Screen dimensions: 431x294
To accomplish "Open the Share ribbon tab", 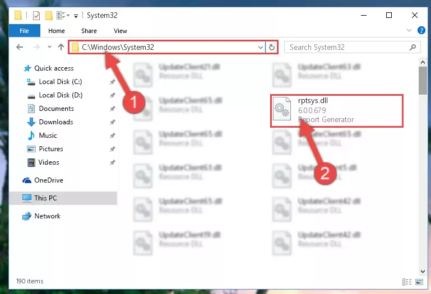I will tap(89, 31).
